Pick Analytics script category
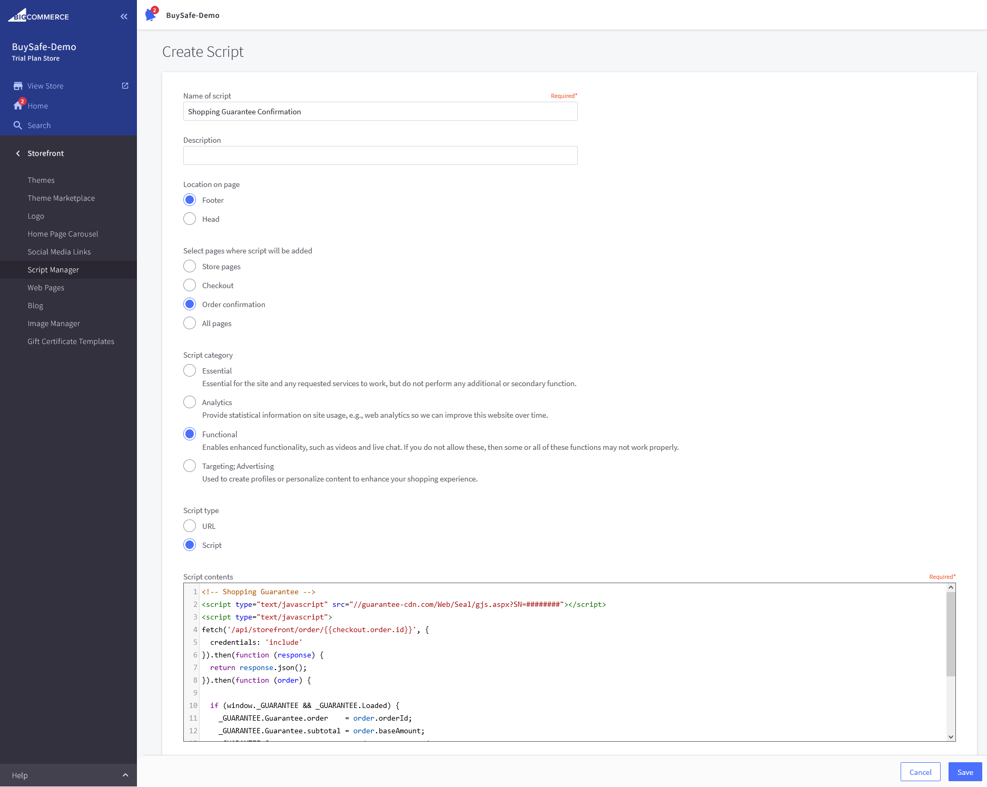Screen dimensions: 987x787 190,402
